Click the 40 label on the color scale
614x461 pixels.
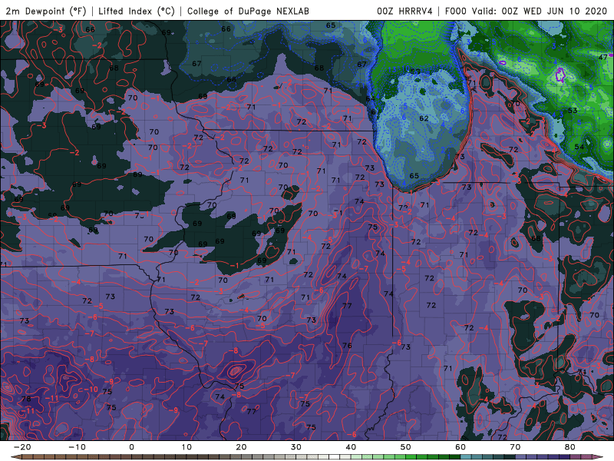click(x=351, y=447)
